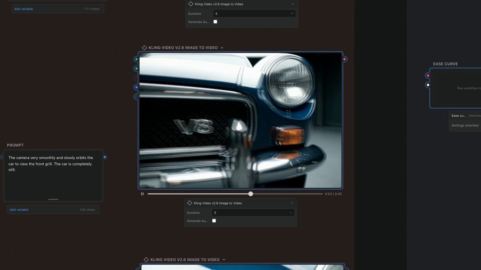Click the second green input port on the Kling node
The image size is (481, 270).
pyautogui.click(x=136, y=68)
